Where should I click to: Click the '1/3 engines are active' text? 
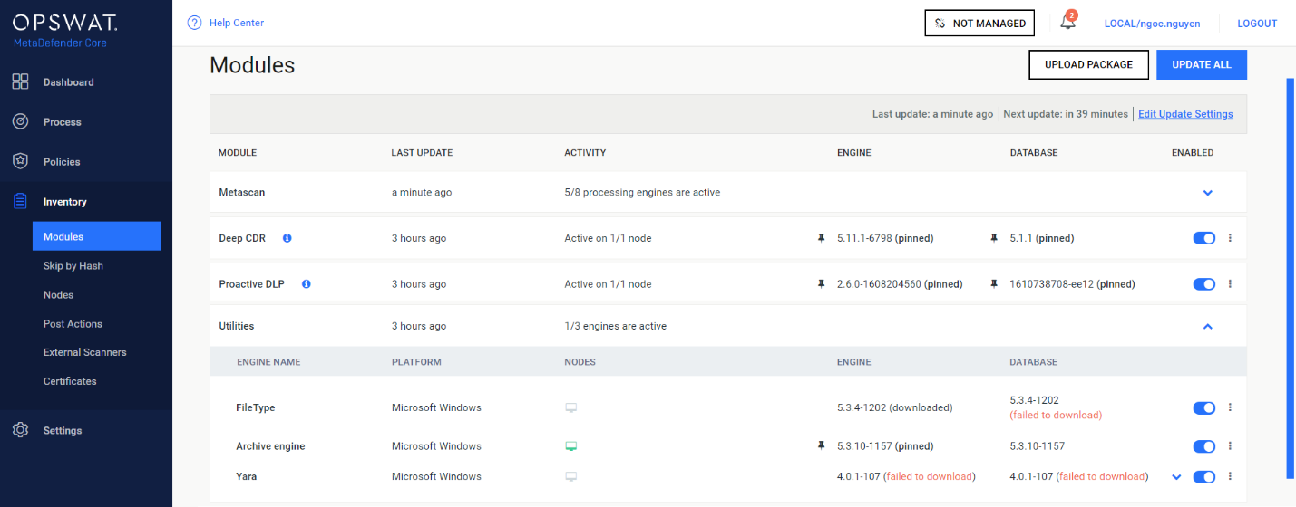click(x=615, y=326)
